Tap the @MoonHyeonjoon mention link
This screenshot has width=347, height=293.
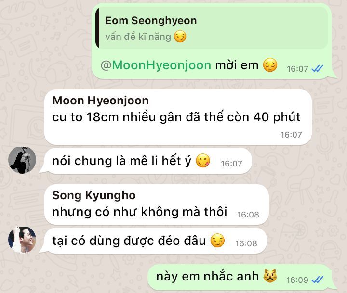(x=156, y=65)
